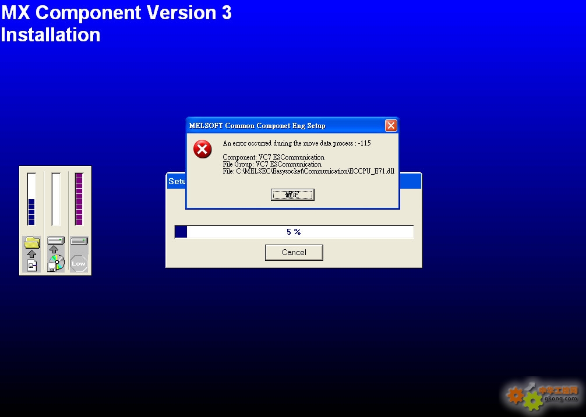
Task: Click the up arrow above the CD icon
Action: tap(54, 249)
